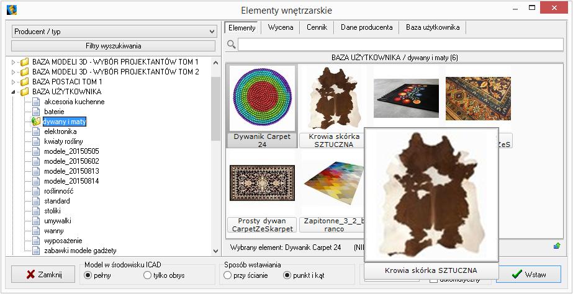The width and height of the screenshot is (573, 294).
Task: Open the Baza użytkownika tab
Action: pos(433,27)
